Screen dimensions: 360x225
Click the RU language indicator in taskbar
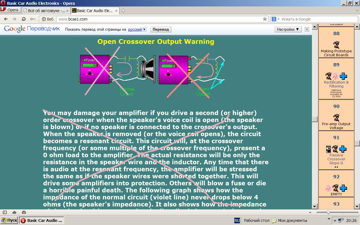point(237,220)
